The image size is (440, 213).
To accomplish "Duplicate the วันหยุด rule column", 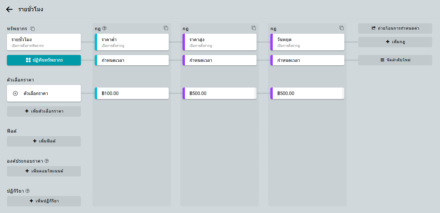I will coord(341,28).
